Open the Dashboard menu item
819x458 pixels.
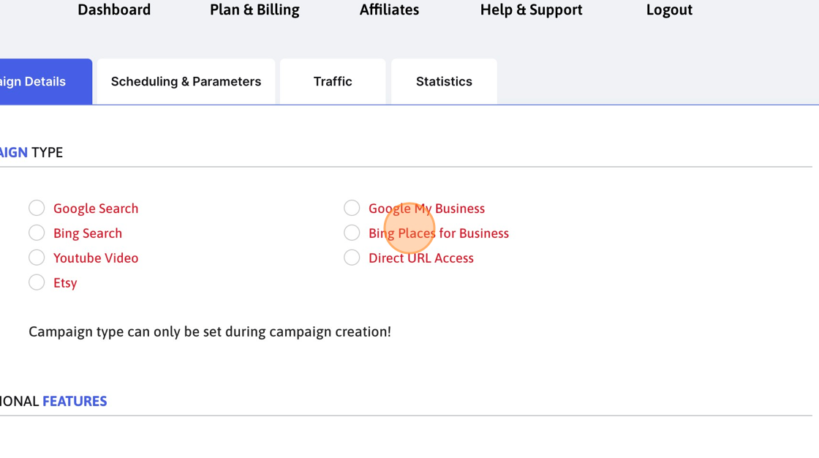pyautogui.click(x=114, y=10)
